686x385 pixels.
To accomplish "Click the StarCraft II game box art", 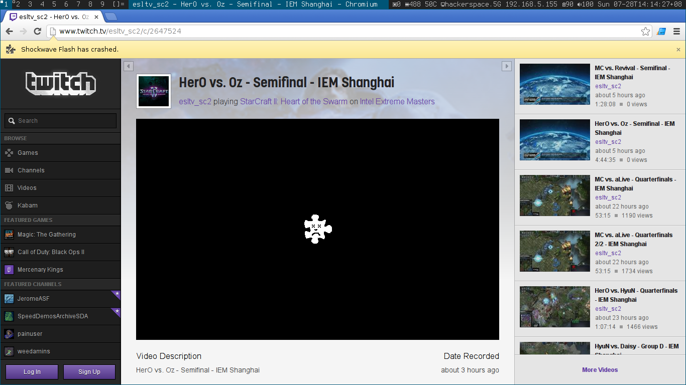I will click(154, 91).
